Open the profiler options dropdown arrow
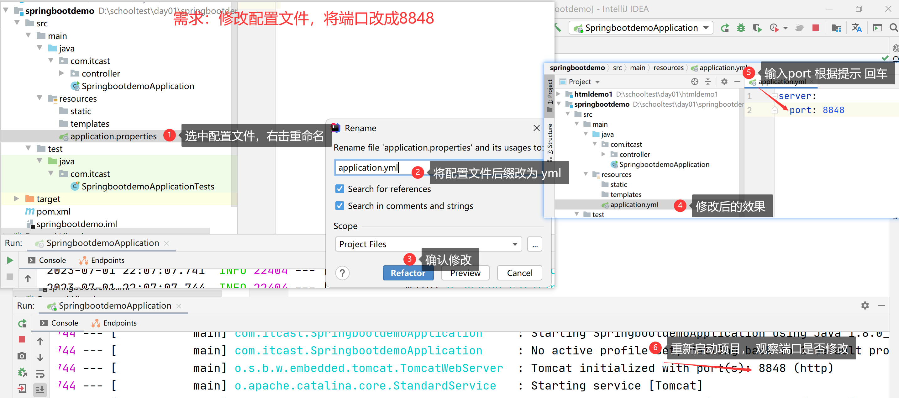This screenshot has width=899, height=398. click(785, 28)
